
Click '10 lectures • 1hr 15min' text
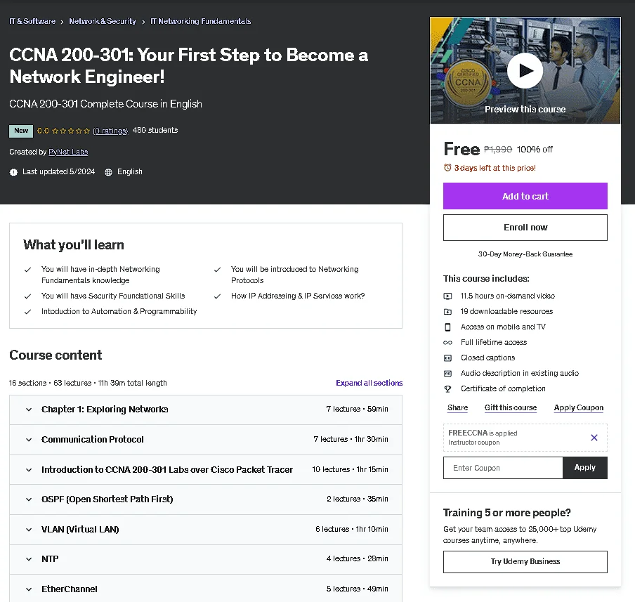point(350,469)
